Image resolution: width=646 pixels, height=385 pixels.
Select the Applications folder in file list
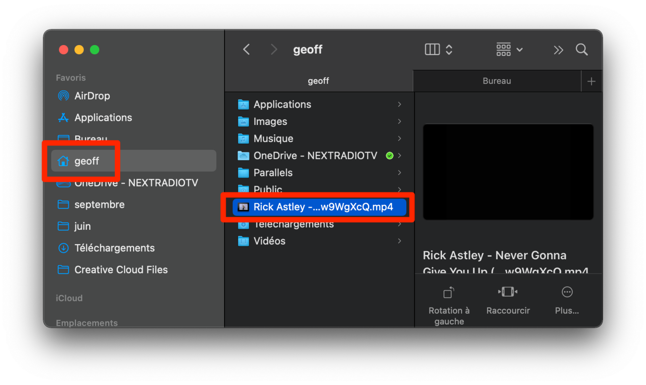320,104
